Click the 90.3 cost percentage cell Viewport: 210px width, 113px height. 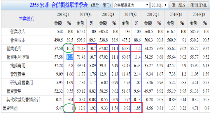(x=160, y=40)
